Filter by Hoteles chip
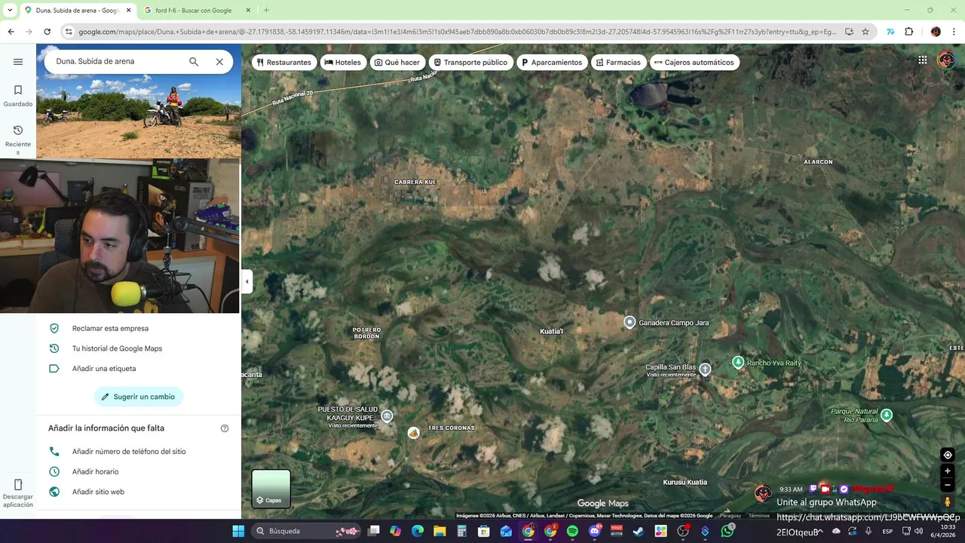The width and height of the screenshot is (965, 543). coord(343,63)
